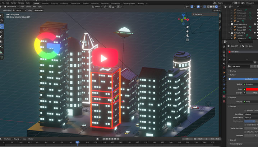Open the viewport Add menu

click(34, 7)
